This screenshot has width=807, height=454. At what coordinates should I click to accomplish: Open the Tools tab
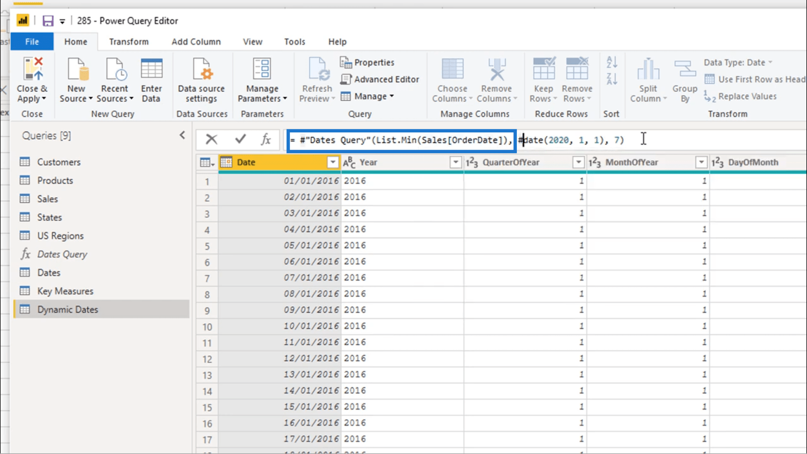[295, 42]
